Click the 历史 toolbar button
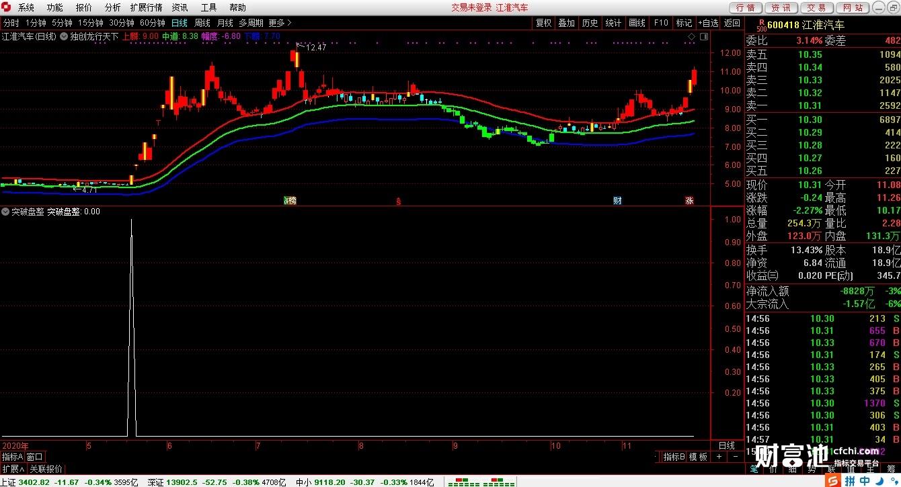Viewport: 901px width, 487px height. coord(590,23)
